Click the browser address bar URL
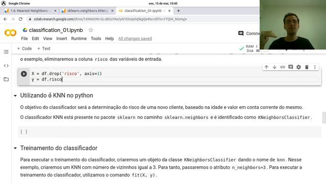The image size is (326, 183). [x=110, y=19]
